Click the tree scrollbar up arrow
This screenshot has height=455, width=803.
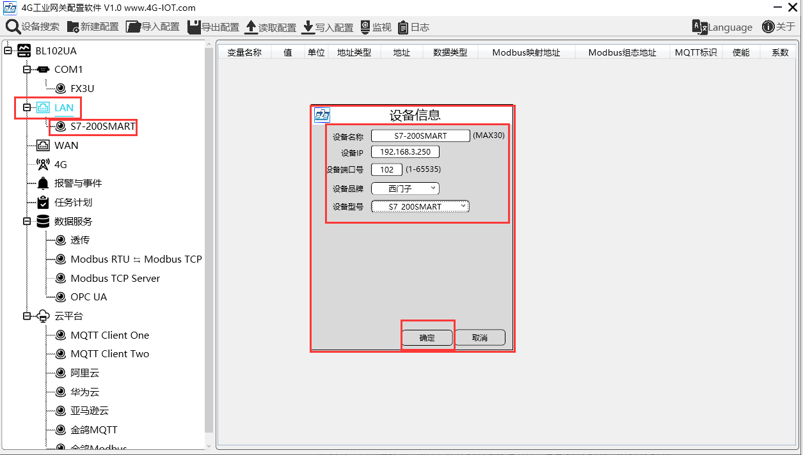coord(209,44)
